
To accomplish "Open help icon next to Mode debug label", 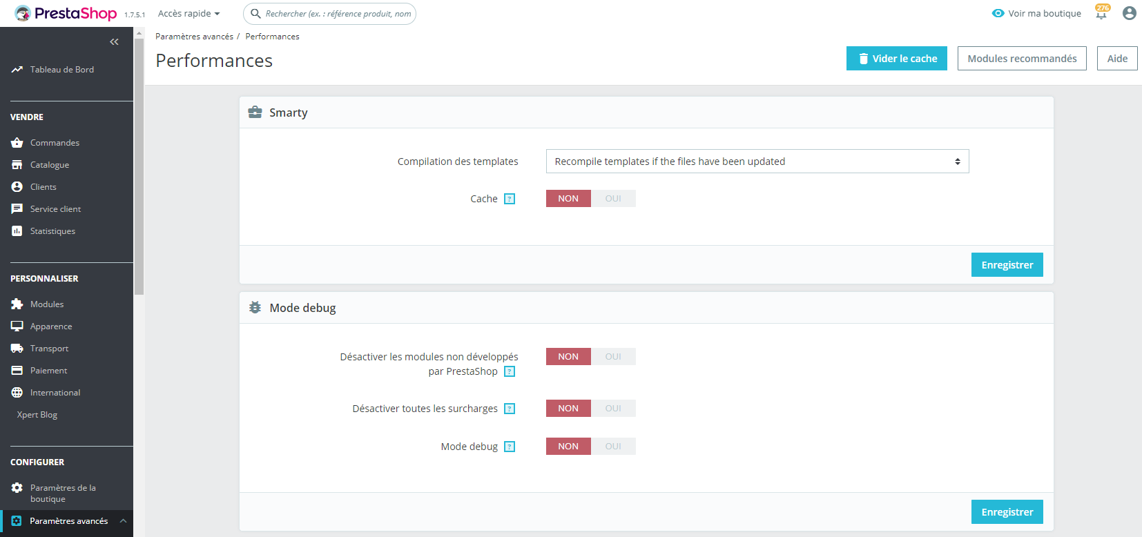I will coord(510,447).
